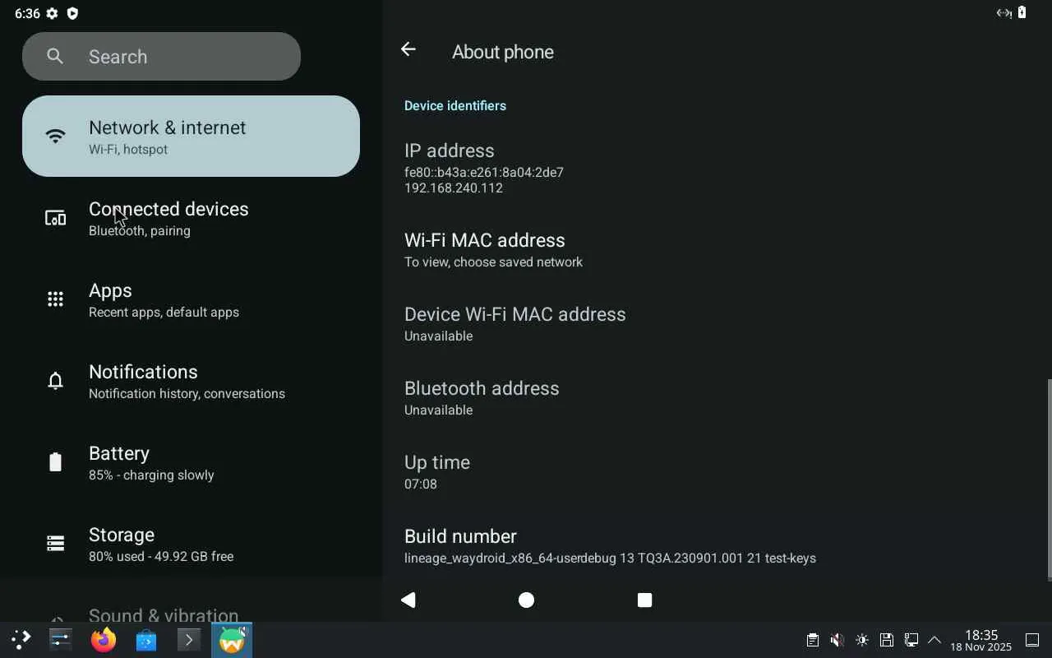Open Notifications settings
Image resolution: width=1052 pixels, height=658 pixels.
pos(191,381)
